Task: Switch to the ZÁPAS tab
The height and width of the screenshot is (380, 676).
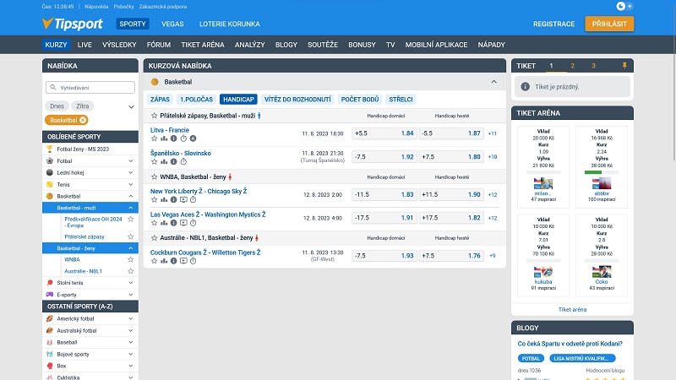Action: pos(160,99)
